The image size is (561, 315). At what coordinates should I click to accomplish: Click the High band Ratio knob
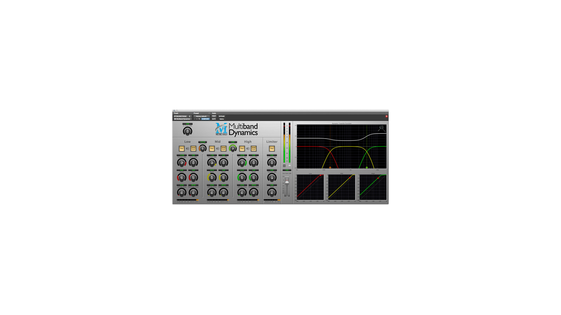point(242,178)
